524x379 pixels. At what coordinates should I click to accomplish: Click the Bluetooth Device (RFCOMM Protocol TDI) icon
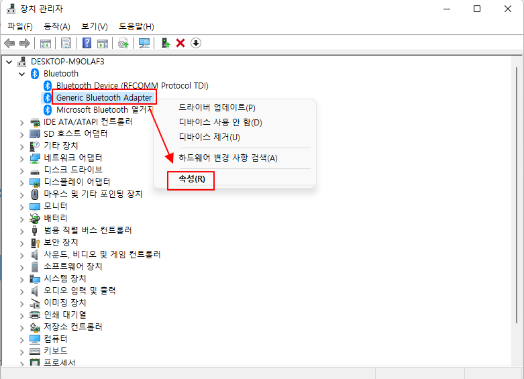pos(48,86)
